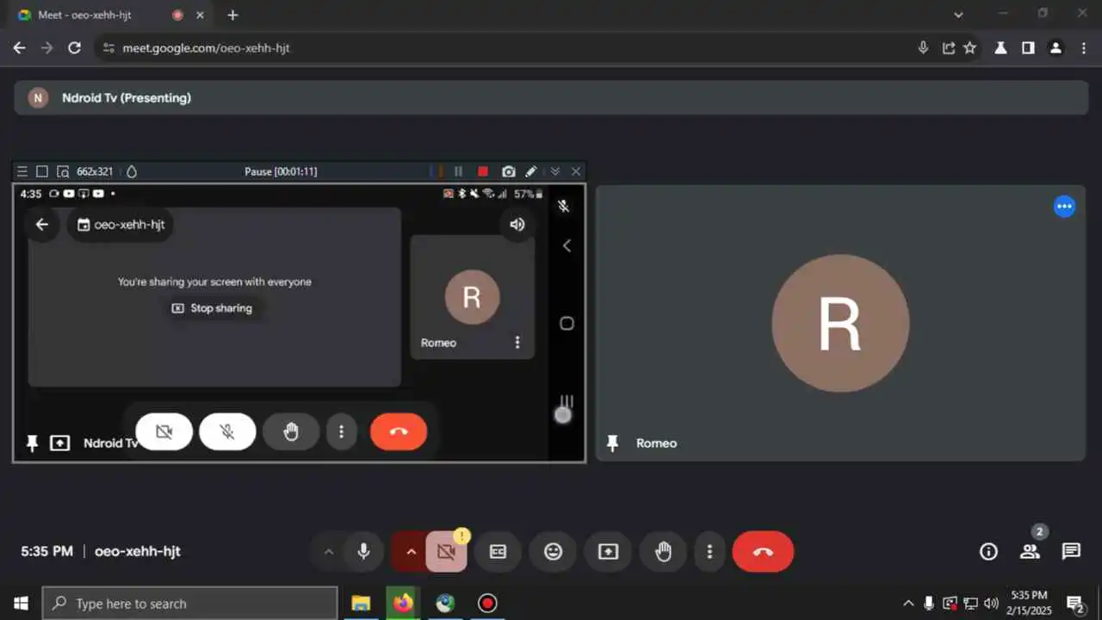The width and height of the screenshot is (1102, 620).
Task: Pin the Ndroid Tv presentation tile
Action: pyautogui.click(x=32, y=443)
